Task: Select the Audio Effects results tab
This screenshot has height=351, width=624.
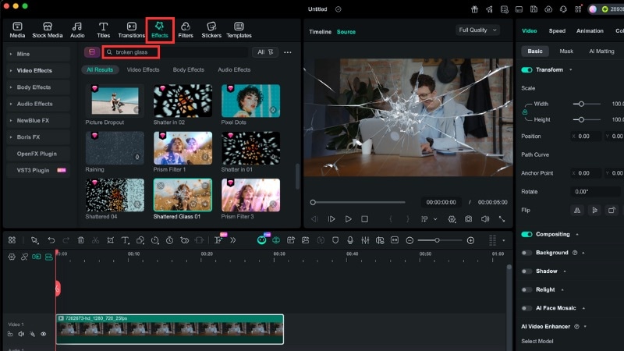Action: pos(234,69)
